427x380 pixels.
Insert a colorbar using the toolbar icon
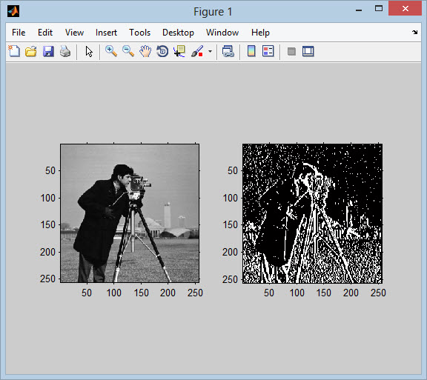pos(251,51)
